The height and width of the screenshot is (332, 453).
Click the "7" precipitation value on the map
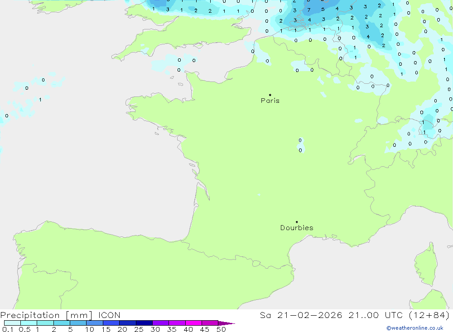pyautogui.click(x=309, y=10)
